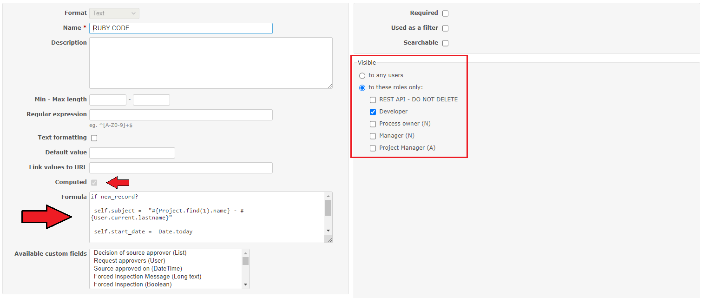
Task: Click the Formula textarea scrollbar
Action: pos(329,216)
